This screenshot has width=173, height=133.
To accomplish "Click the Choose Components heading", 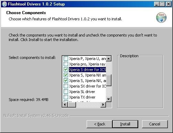I will [26, 13].
